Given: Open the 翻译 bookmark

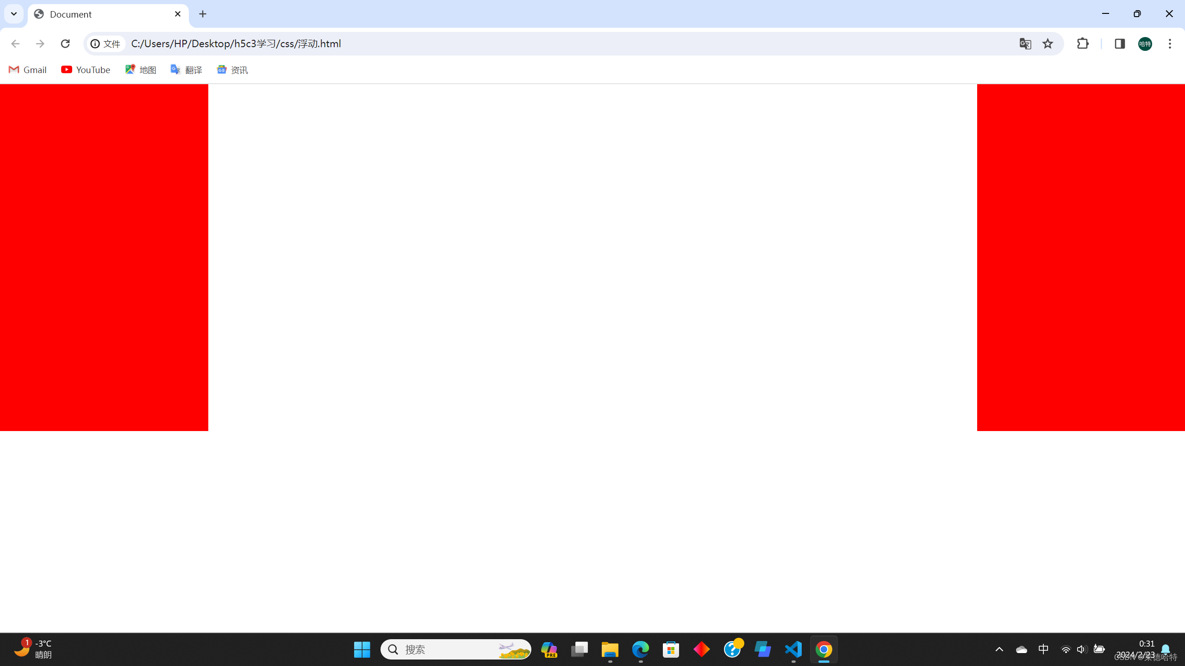Looking at the screenshot, I should pos(187,70).
